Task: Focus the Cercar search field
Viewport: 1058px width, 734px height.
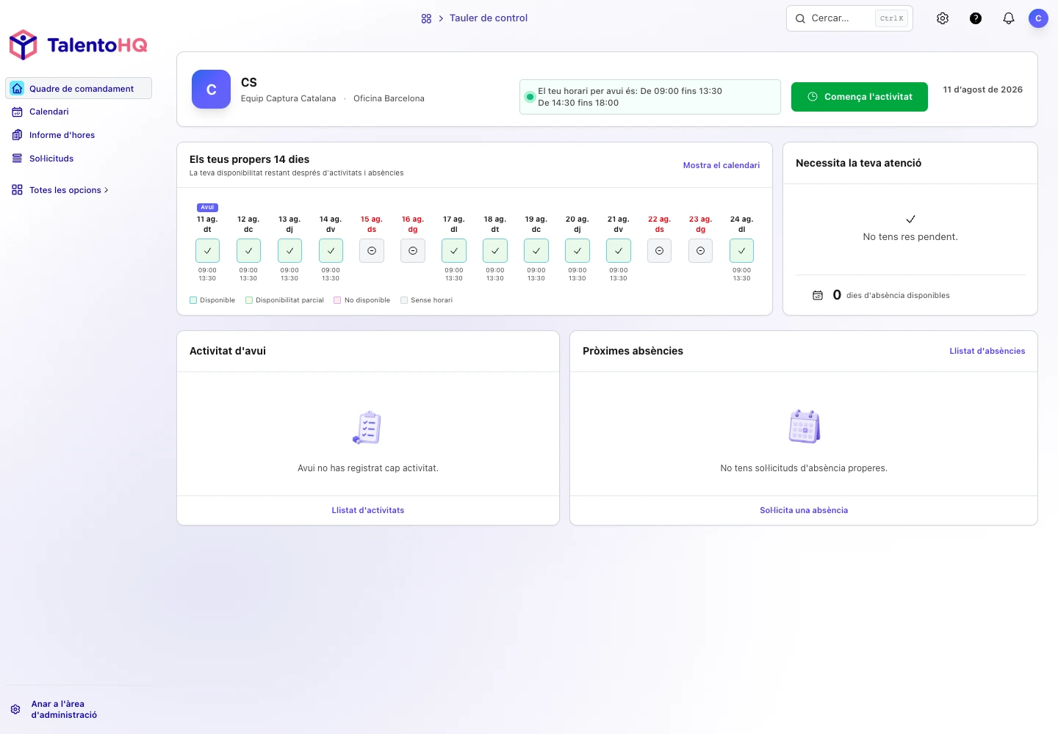Action: [x=849, y=18]
